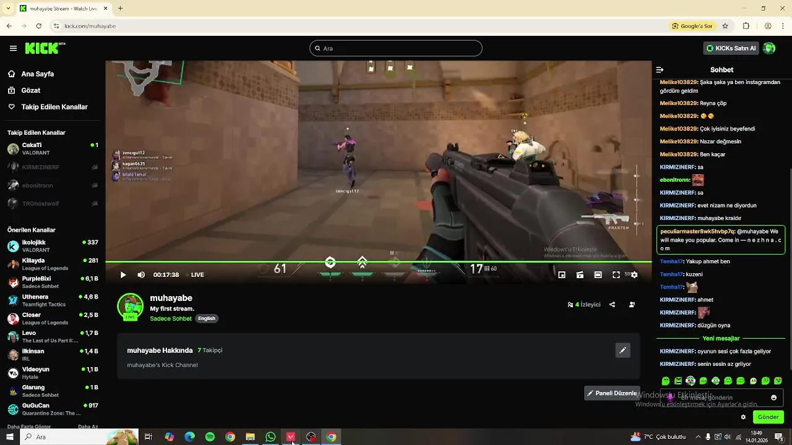Open the ebonitronn followed channel

(x=53, y=185)
